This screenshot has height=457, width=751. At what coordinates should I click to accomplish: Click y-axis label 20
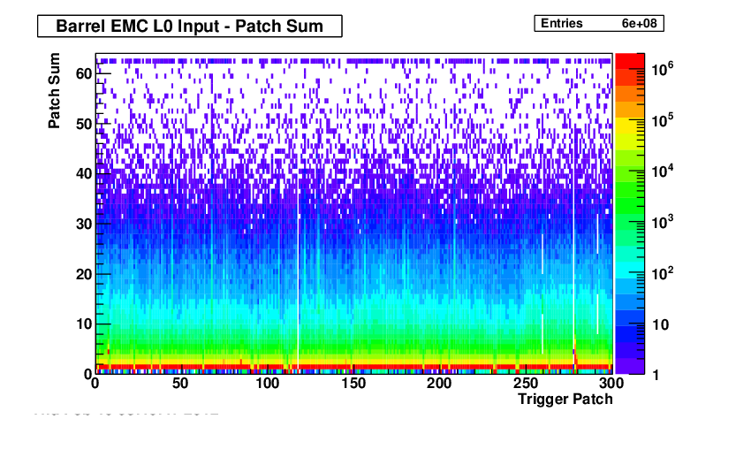tap(84, 275)
